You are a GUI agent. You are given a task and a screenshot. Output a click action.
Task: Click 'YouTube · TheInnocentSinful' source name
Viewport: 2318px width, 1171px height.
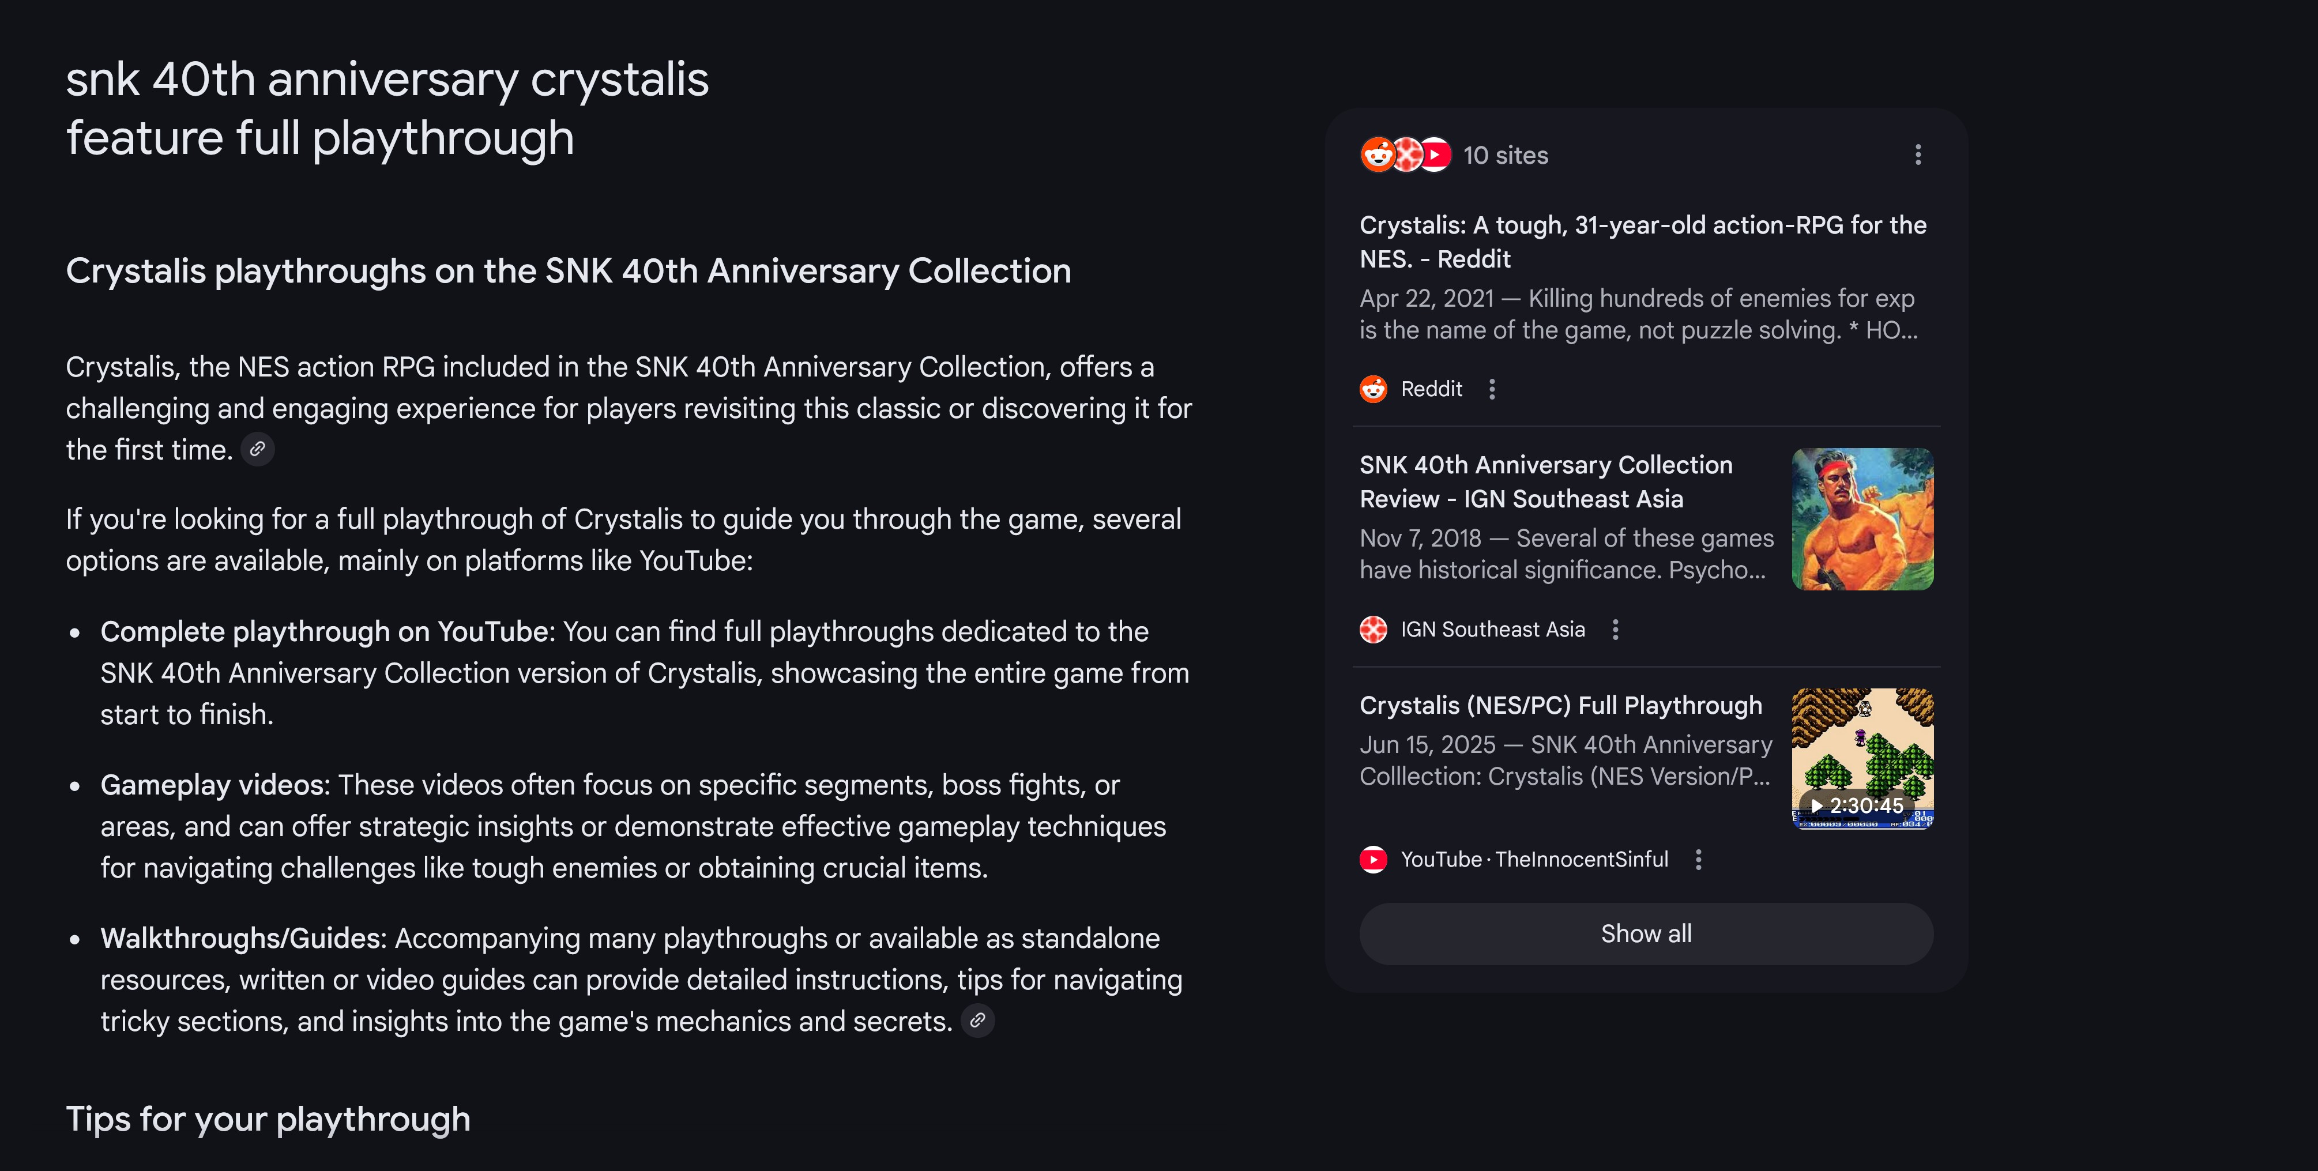pyautogui.click(x=1534, y=860)
